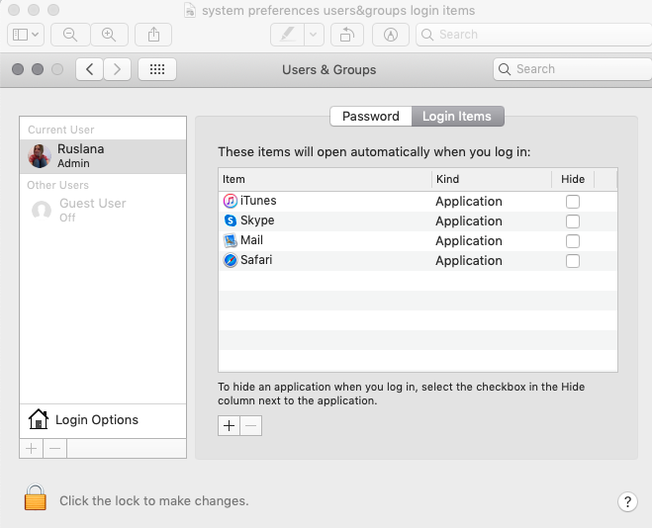Click the house icon beside Login Options
Viewport: 652px width, 528px height.
[39, 419]
